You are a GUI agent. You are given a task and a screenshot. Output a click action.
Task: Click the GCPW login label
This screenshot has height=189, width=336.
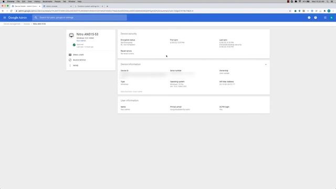tap(224, 107)
